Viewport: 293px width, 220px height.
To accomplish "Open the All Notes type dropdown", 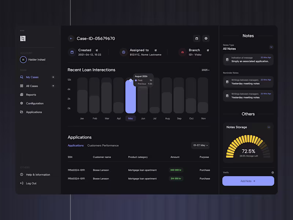I will click(x=271, y=47).
